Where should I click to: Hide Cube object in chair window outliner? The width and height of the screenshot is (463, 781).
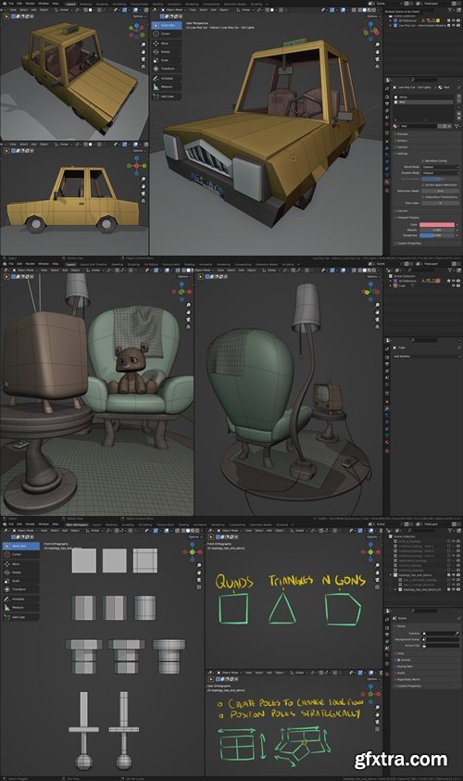[x=453, y=285]
